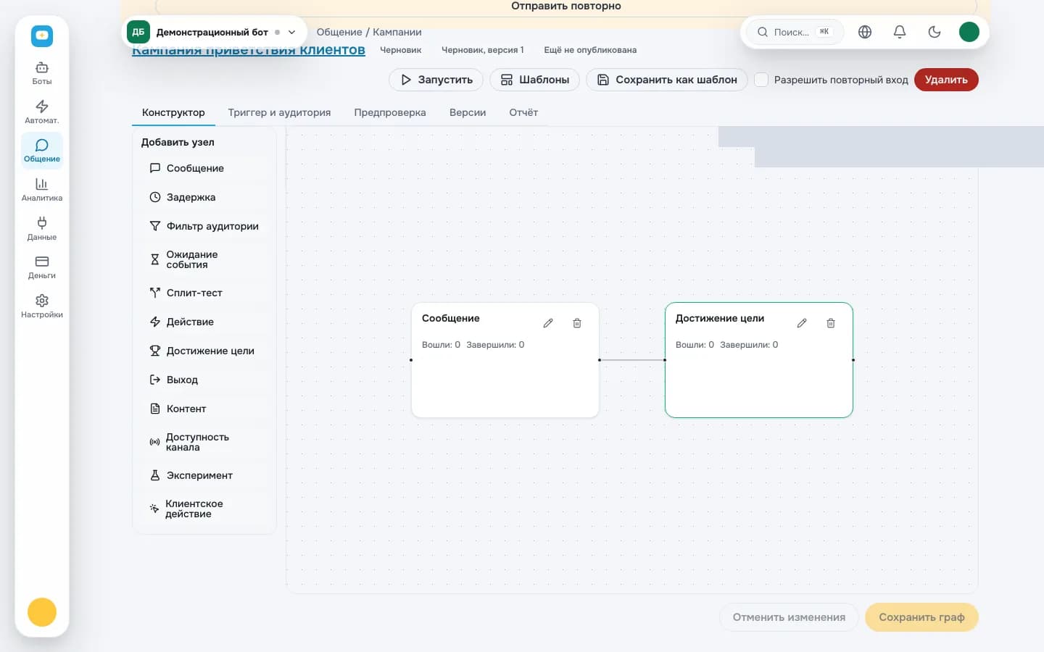Enable Разрешить повторный вход checkbox
Viewport: 1044px width, 652px height.
pyautogui.click(x=761, y=80)
